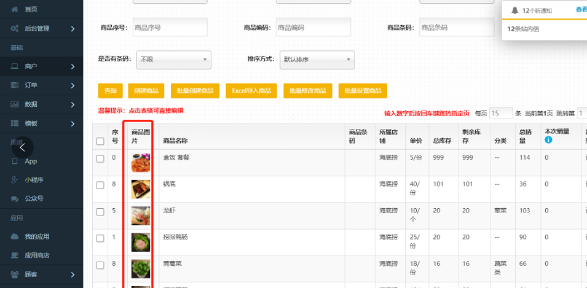
Task: Select 小程序 in the sidebar
Action: point(34,180)
